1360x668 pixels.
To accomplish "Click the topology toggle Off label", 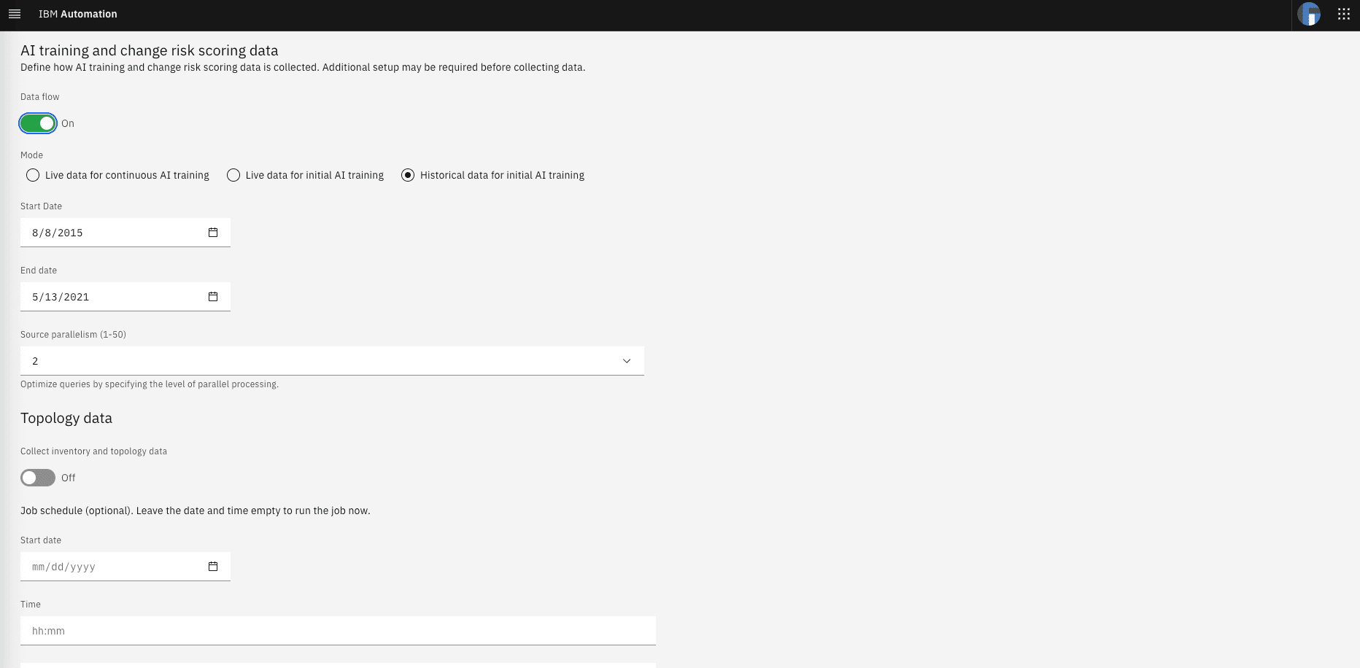I will coord(69,478).
